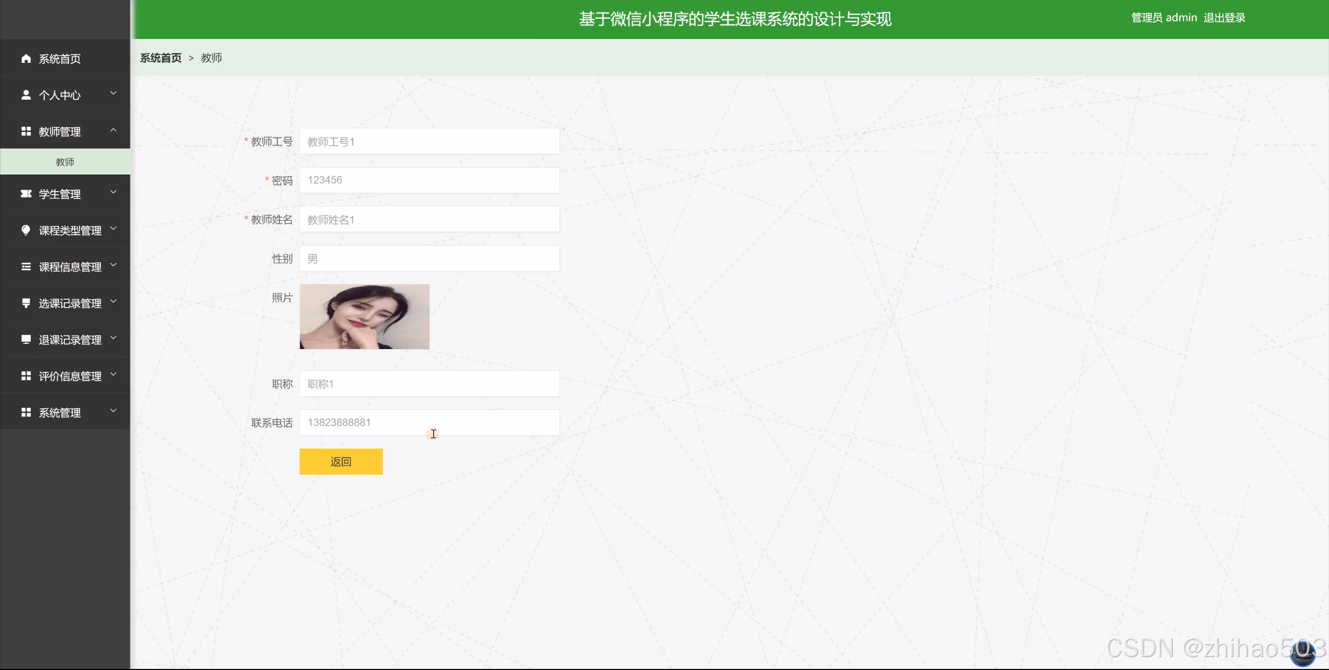Click the grid icon next to 教师管理
This screenshot has height=670, width=1329.
click(x=26, y=131)
